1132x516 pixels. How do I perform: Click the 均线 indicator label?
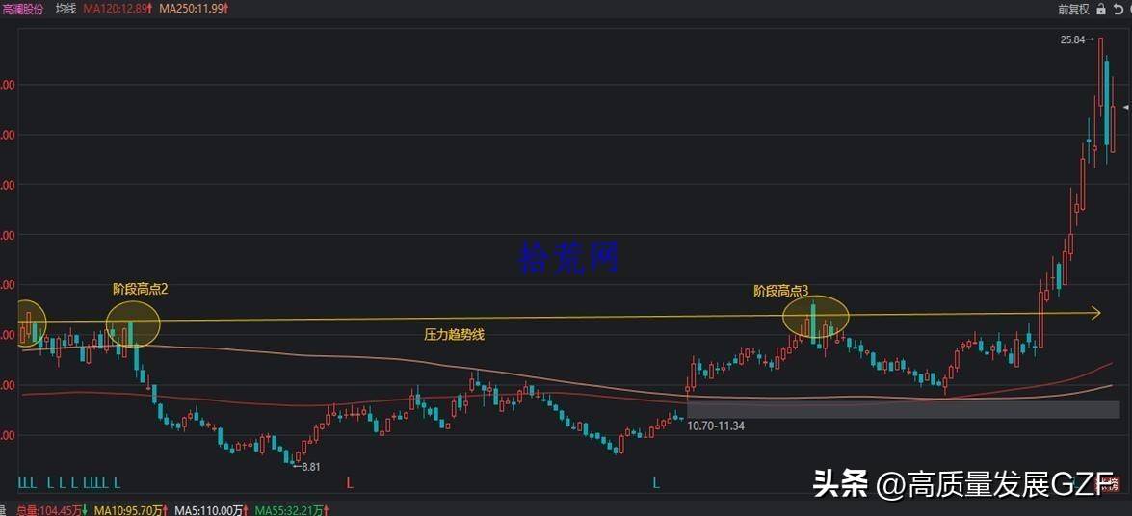[x=66, y=10]
